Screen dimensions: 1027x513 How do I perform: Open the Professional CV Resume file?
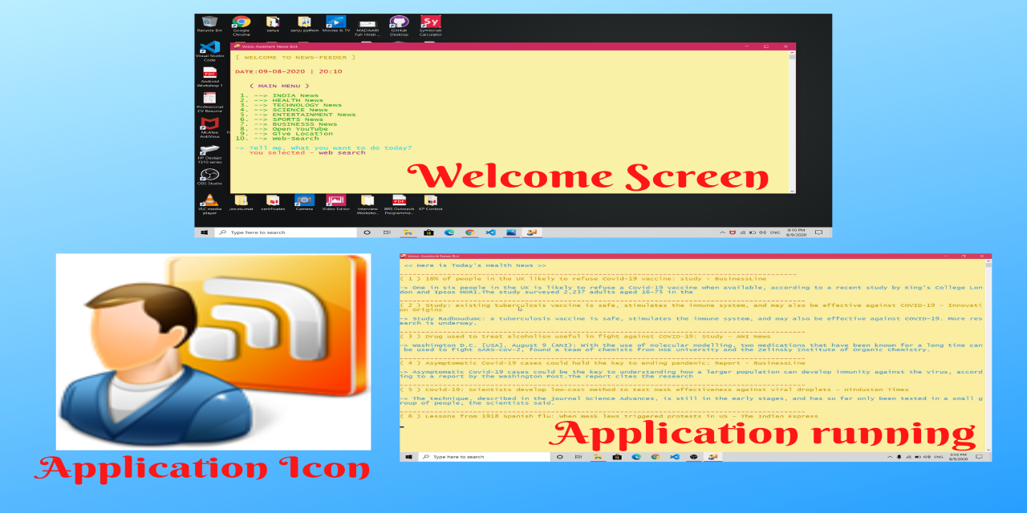click(x=209, y=103)
